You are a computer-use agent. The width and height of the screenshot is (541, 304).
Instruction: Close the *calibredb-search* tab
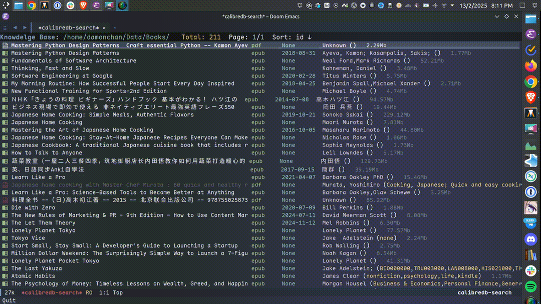click(104, 27)
